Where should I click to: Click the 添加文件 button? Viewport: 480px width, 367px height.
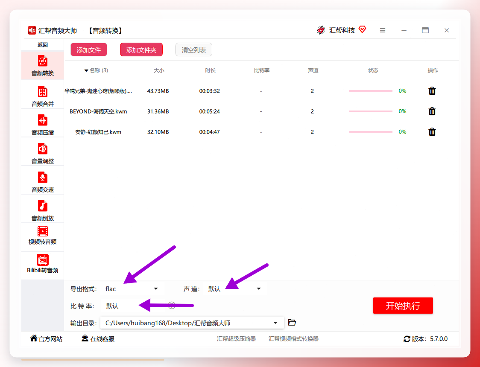coord(89,50)
